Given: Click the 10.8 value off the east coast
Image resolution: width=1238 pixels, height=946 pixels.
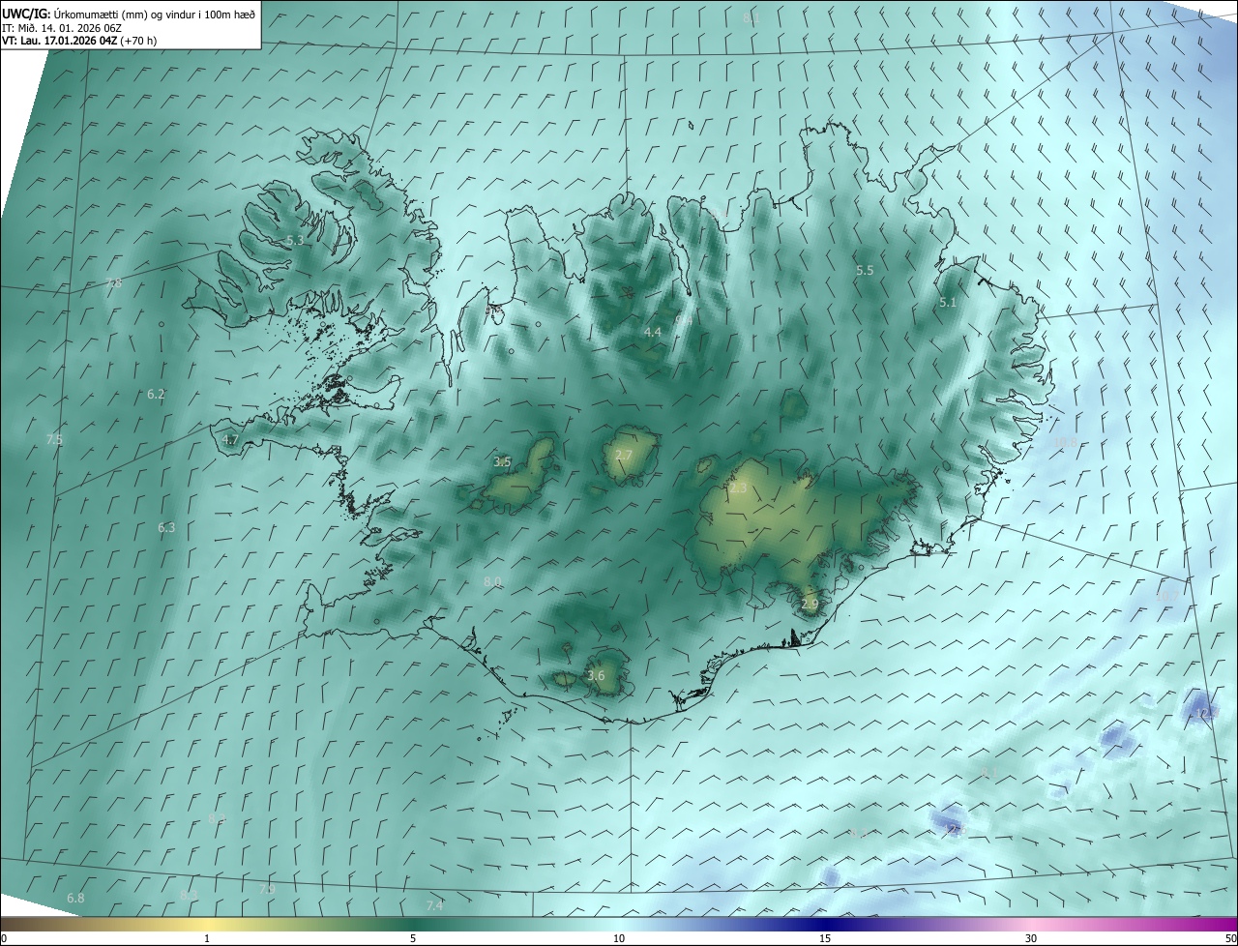Looking at the screenshot, I should pos(1065,443).
